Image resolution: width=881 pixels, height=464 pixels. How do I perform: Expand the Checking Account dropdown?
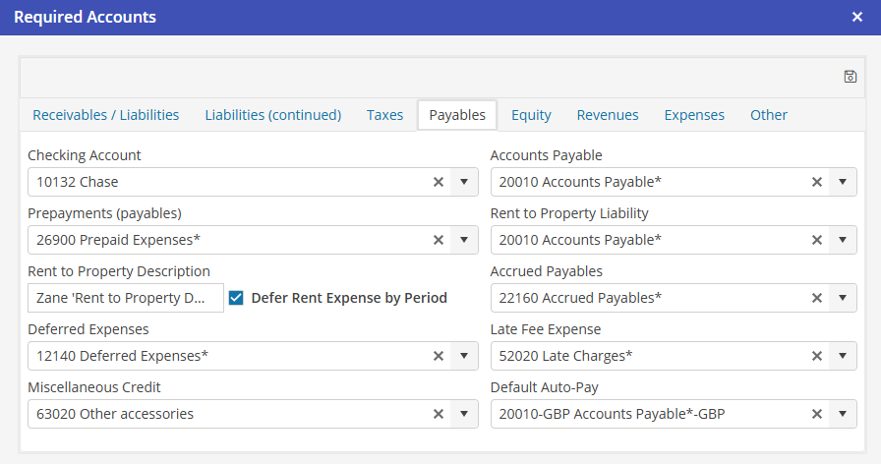(x=464, y=182)
